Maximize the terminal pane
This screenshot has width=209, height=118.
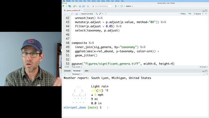coord(206,71)
